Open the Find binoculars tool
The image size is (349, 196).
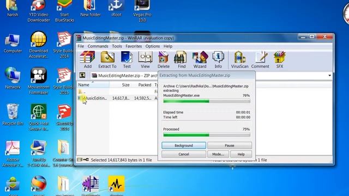click(182, 60)
